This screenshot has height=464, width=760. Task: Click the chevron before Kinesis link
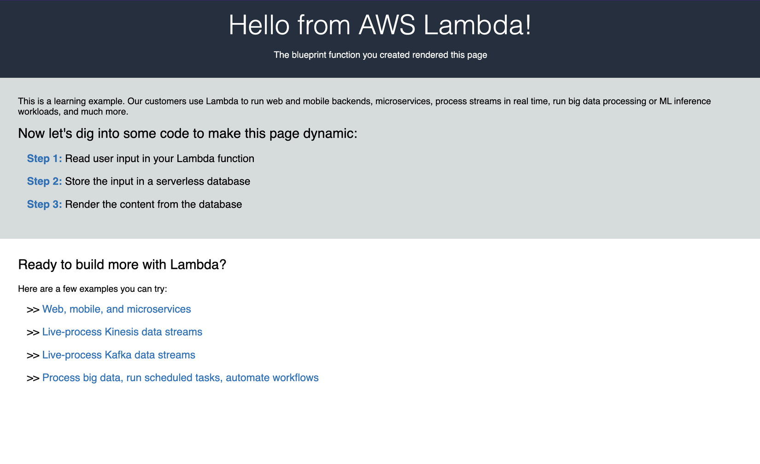(33, 332)
